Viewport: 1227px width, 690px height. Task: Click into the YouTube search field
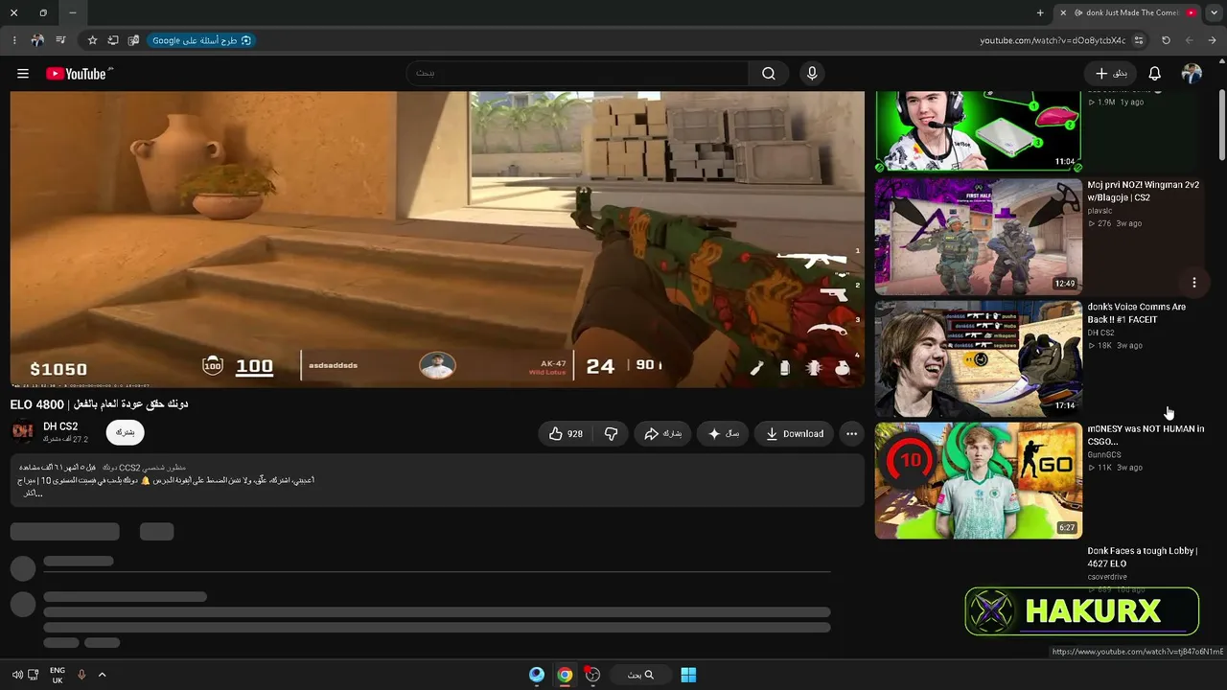tap(578, 74)
